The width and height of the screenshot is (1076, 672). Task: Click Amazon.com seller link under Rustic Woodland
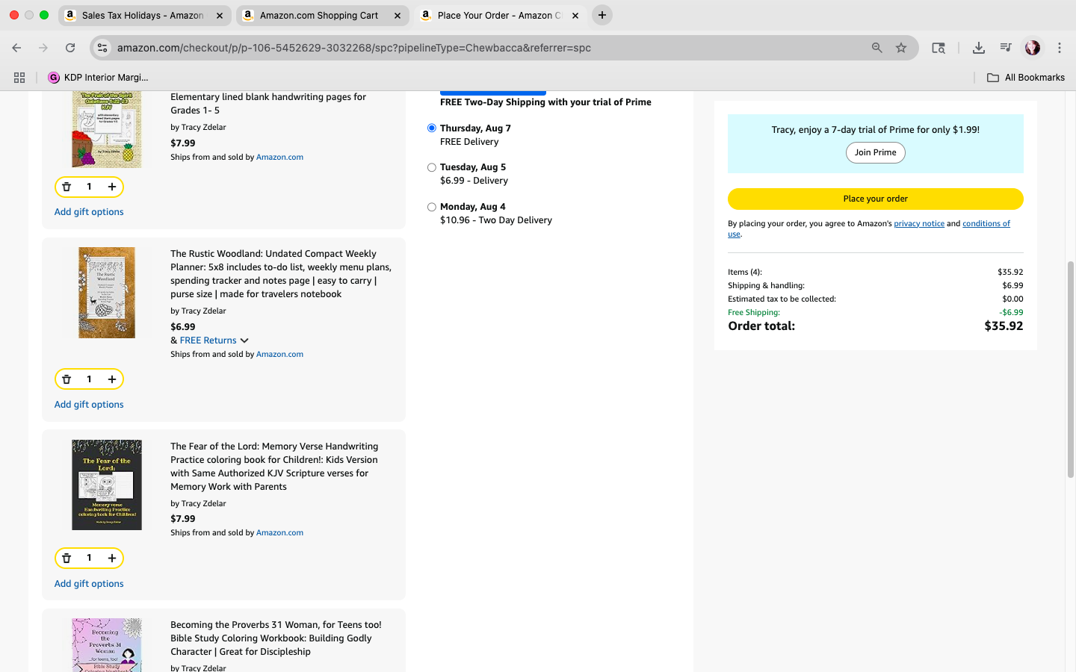[x=279, y=354]
